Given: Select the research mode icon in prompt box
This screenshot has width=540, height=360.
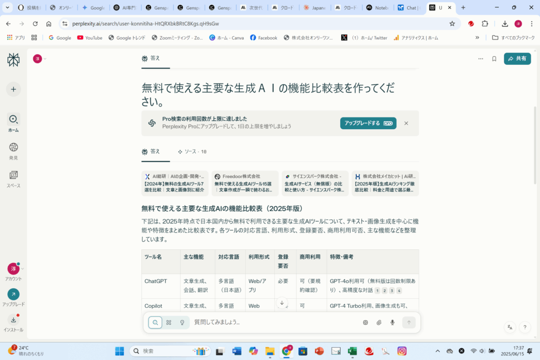Looking at the screenshot, I should 169,323.
